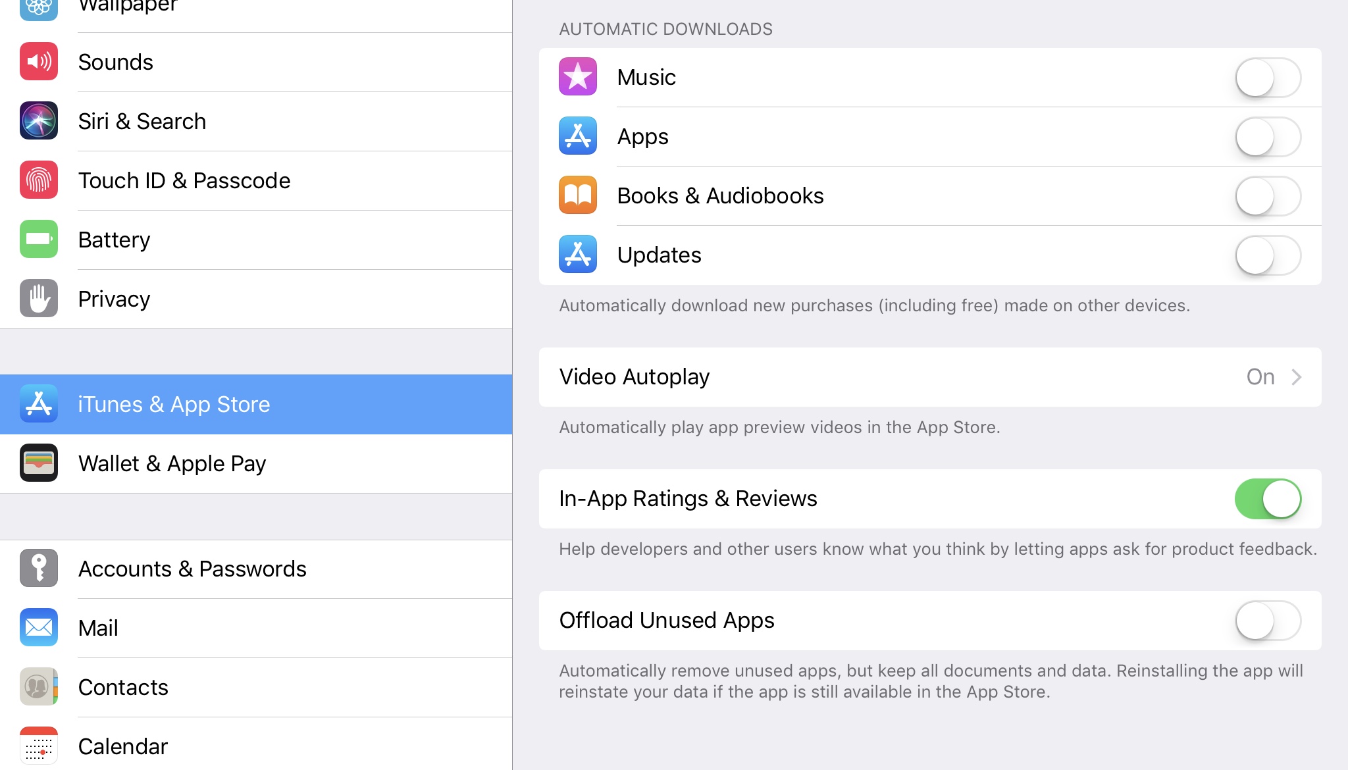Tap the Video Autoplay 'On' value
Image resolution: width=1348 pixels, height=770 pixels.
(1260, 377)
